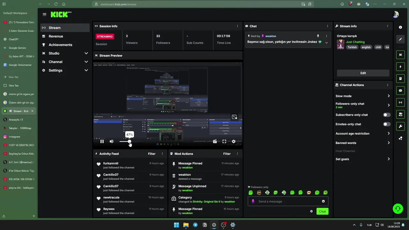Open Channel Actions three-dot options
This screenshot has height=230, width=409.
point(388,85)
